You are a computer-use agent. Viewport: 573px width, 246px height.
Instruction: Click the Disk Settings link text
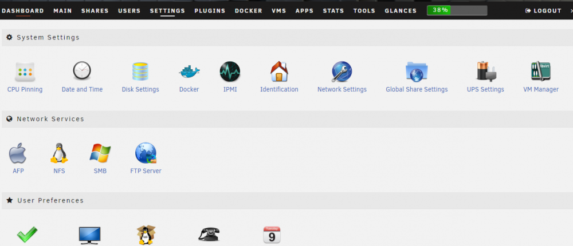tap(140, 89)
